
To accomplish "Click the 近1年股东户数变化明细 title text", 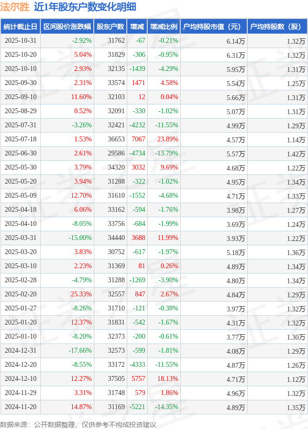I will [85, 7].
